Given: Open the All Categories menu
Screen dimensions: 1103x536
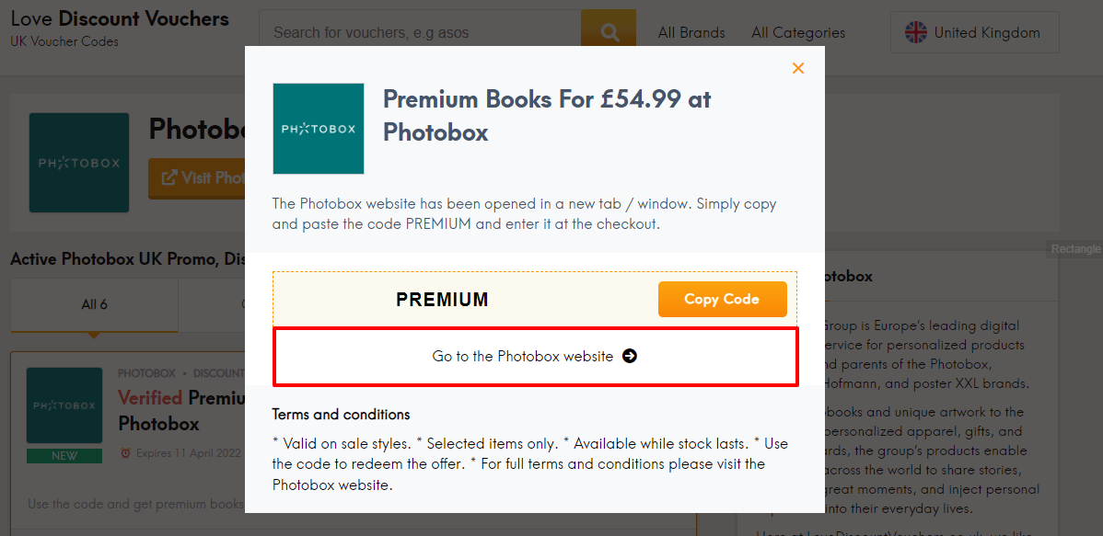Looking at the screenshot, I should tap(798, 32).
